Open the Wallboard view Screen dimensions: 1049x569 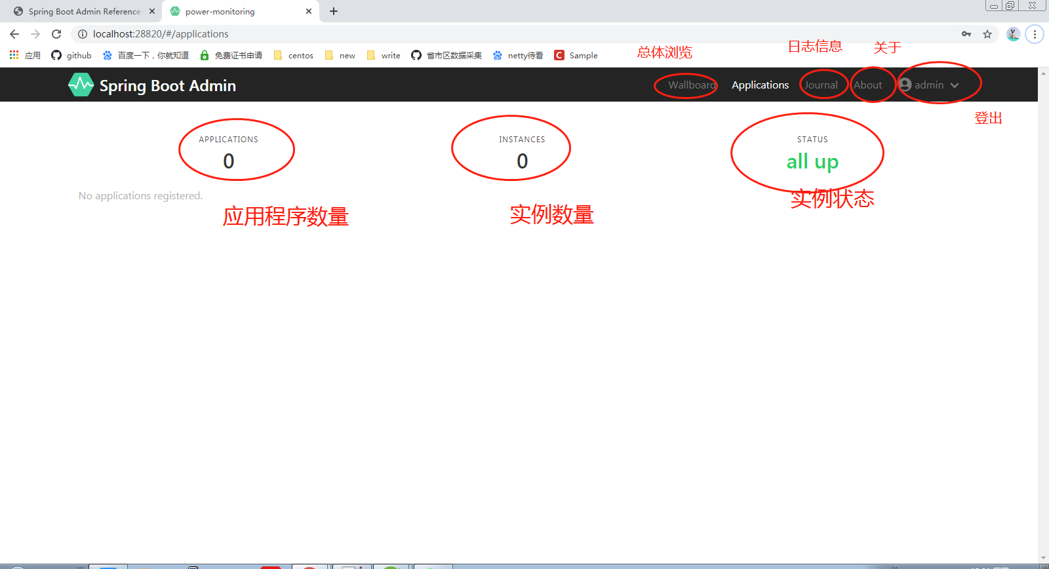pyautogui.click(x=692, y=85)
